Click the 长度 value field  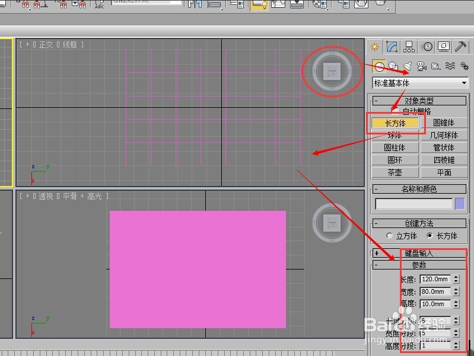[x=435, y=279]
